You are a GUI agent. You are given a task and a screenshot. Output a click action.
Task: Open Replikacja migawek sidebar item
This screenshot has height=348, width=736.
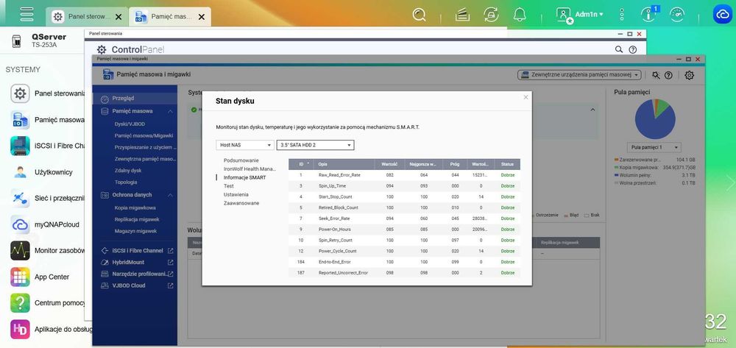(137, 219)
